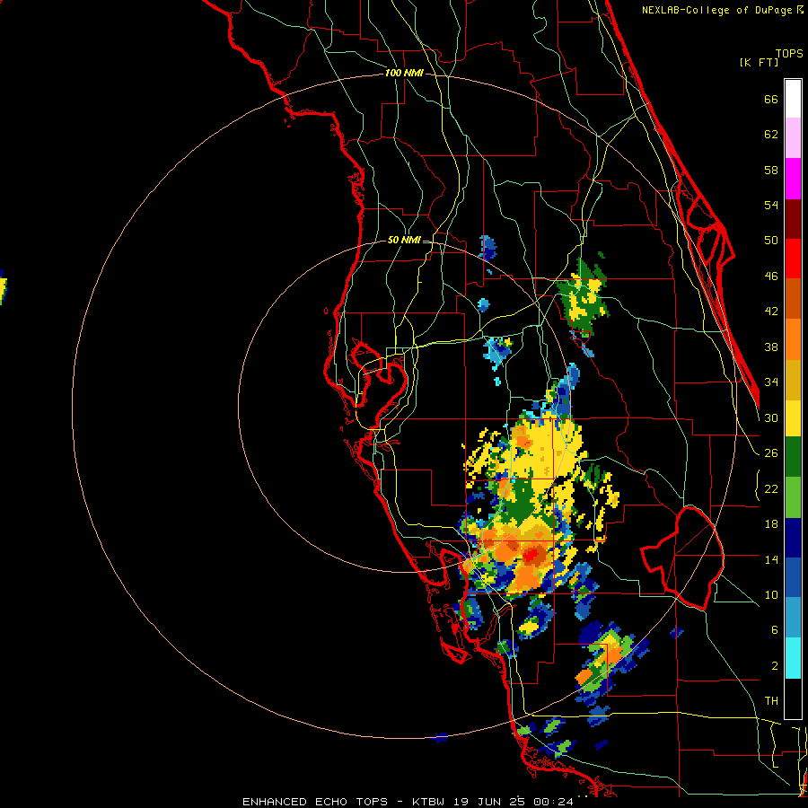808x808 pixels.
Task: Click the navy blue 14-18 kft swatch
Action: click(793, 538)
